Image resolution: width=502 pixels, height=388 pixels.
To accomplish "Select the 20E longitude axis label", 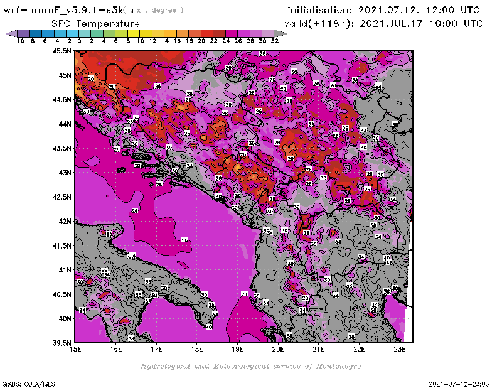I will point(278,349).
